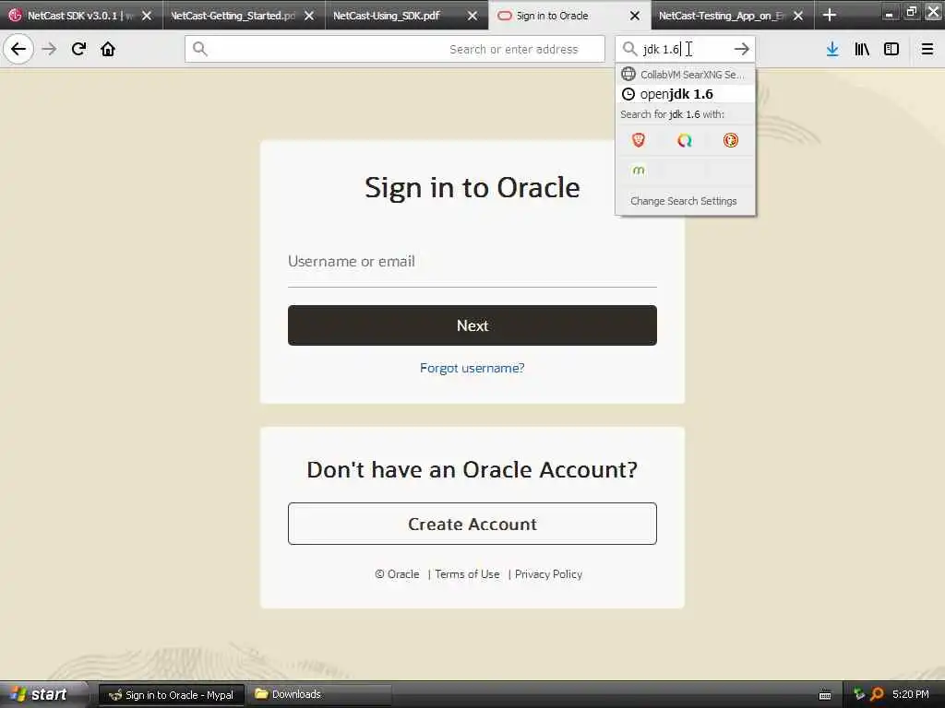The image size is (945, 708).
Task: Click "Don't have an Oracle Account?" heading
Action: tap(472, 469)
